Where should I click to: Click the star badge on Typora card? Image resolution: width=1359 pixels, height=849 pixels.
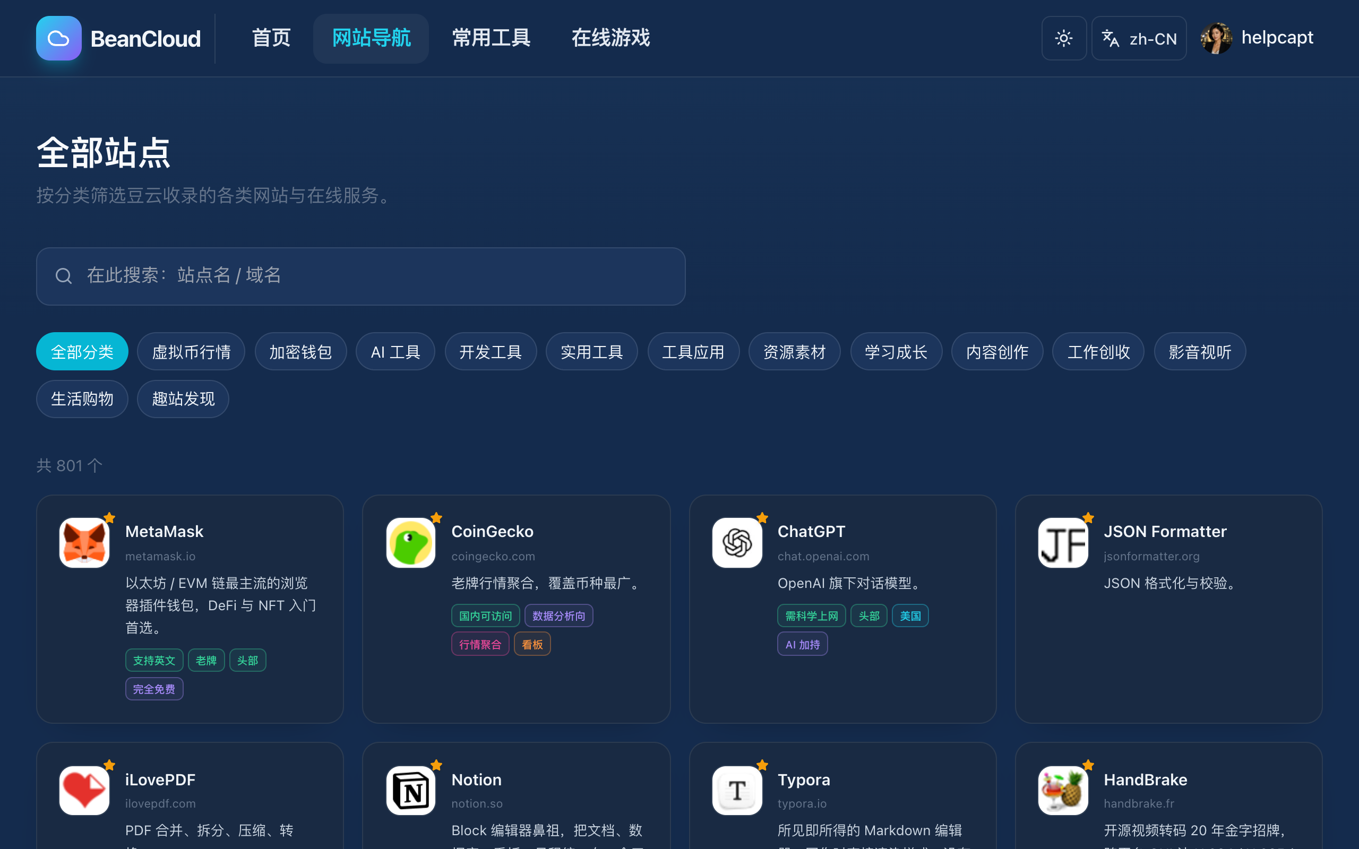click(762, 765)
